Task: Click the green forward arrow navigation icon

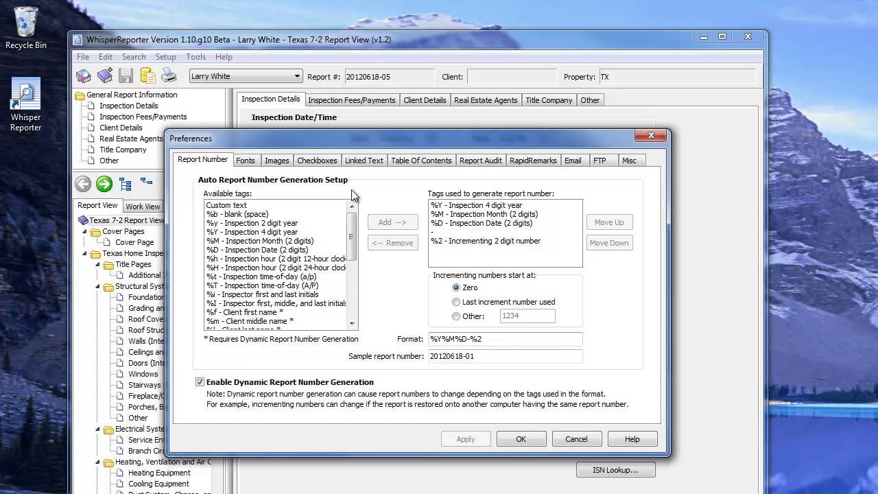Action: pos(104,184)
